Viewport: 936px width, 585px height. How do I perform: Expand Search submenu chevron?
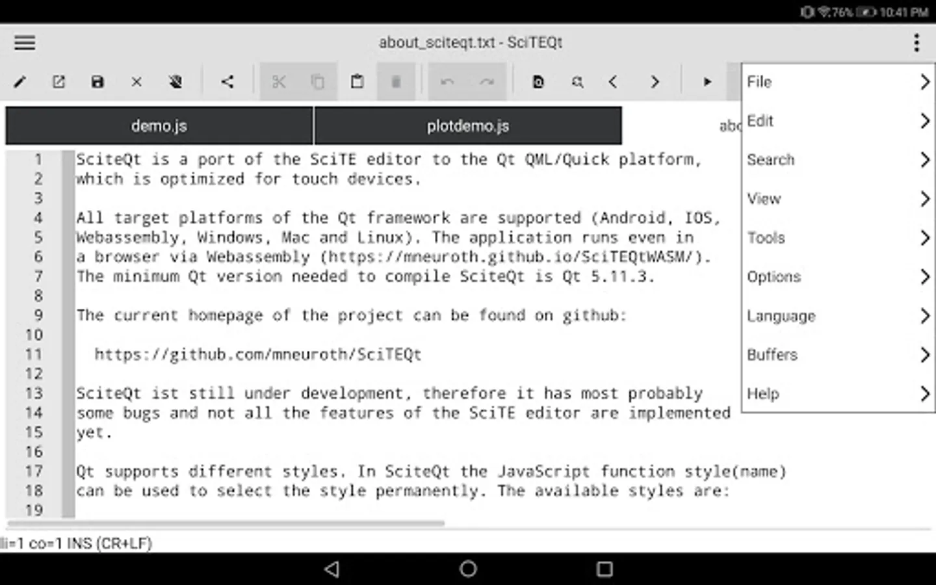click(x=925, y=160)
